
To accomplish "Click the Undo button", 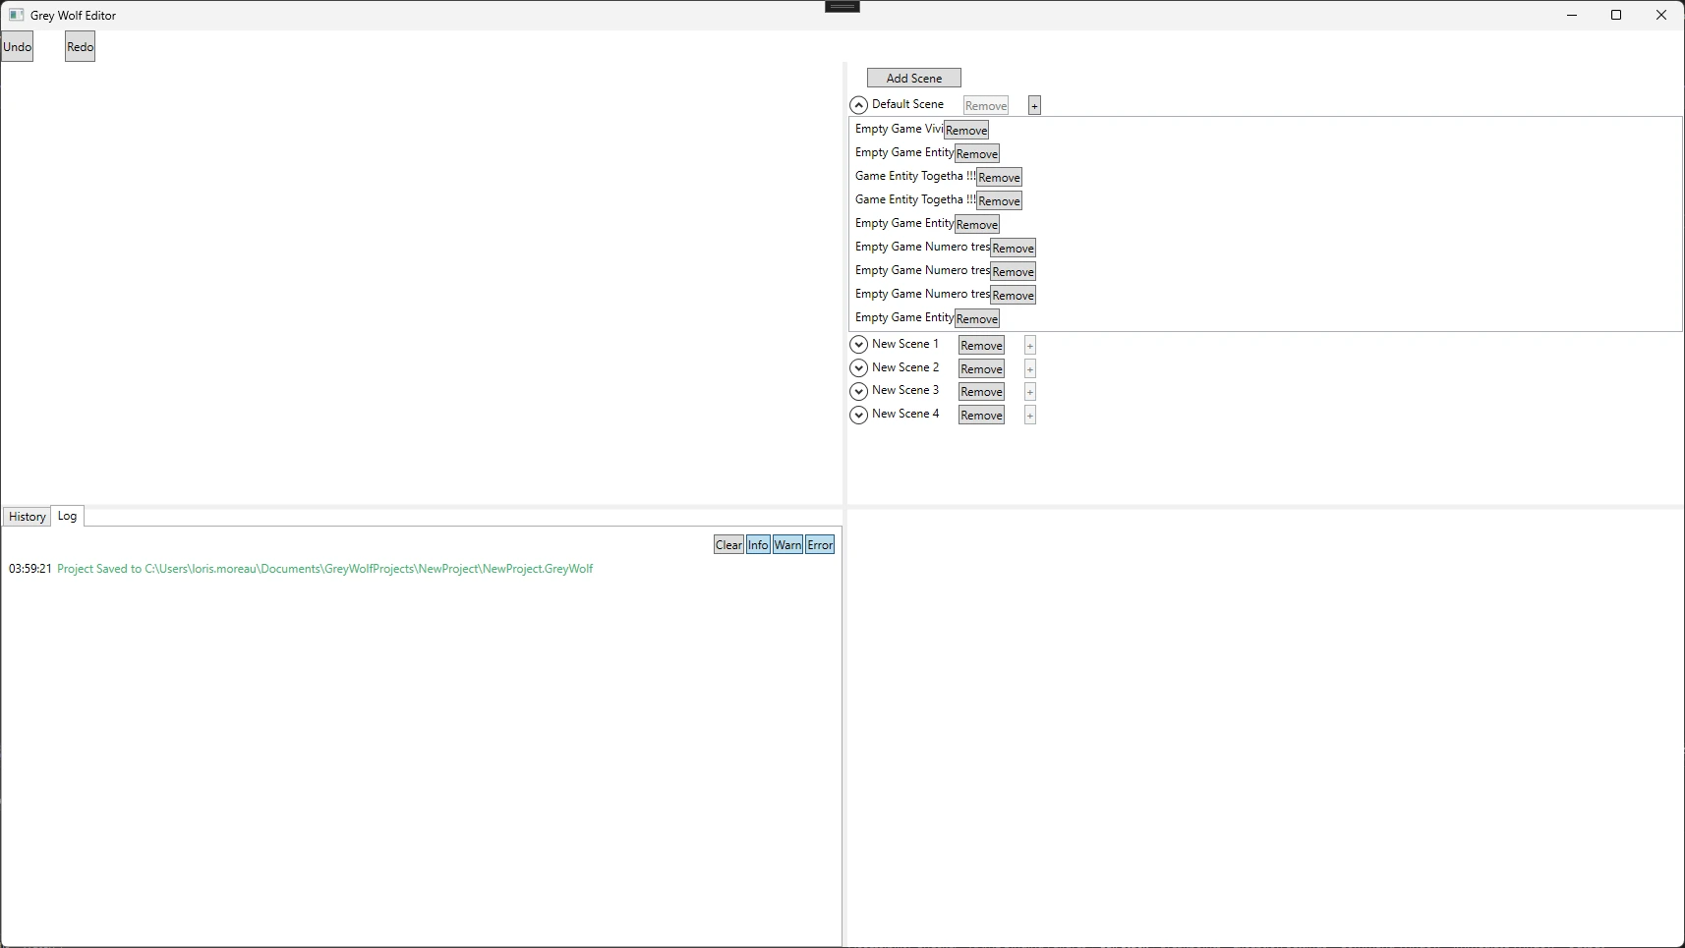I will tap(17, 47).
